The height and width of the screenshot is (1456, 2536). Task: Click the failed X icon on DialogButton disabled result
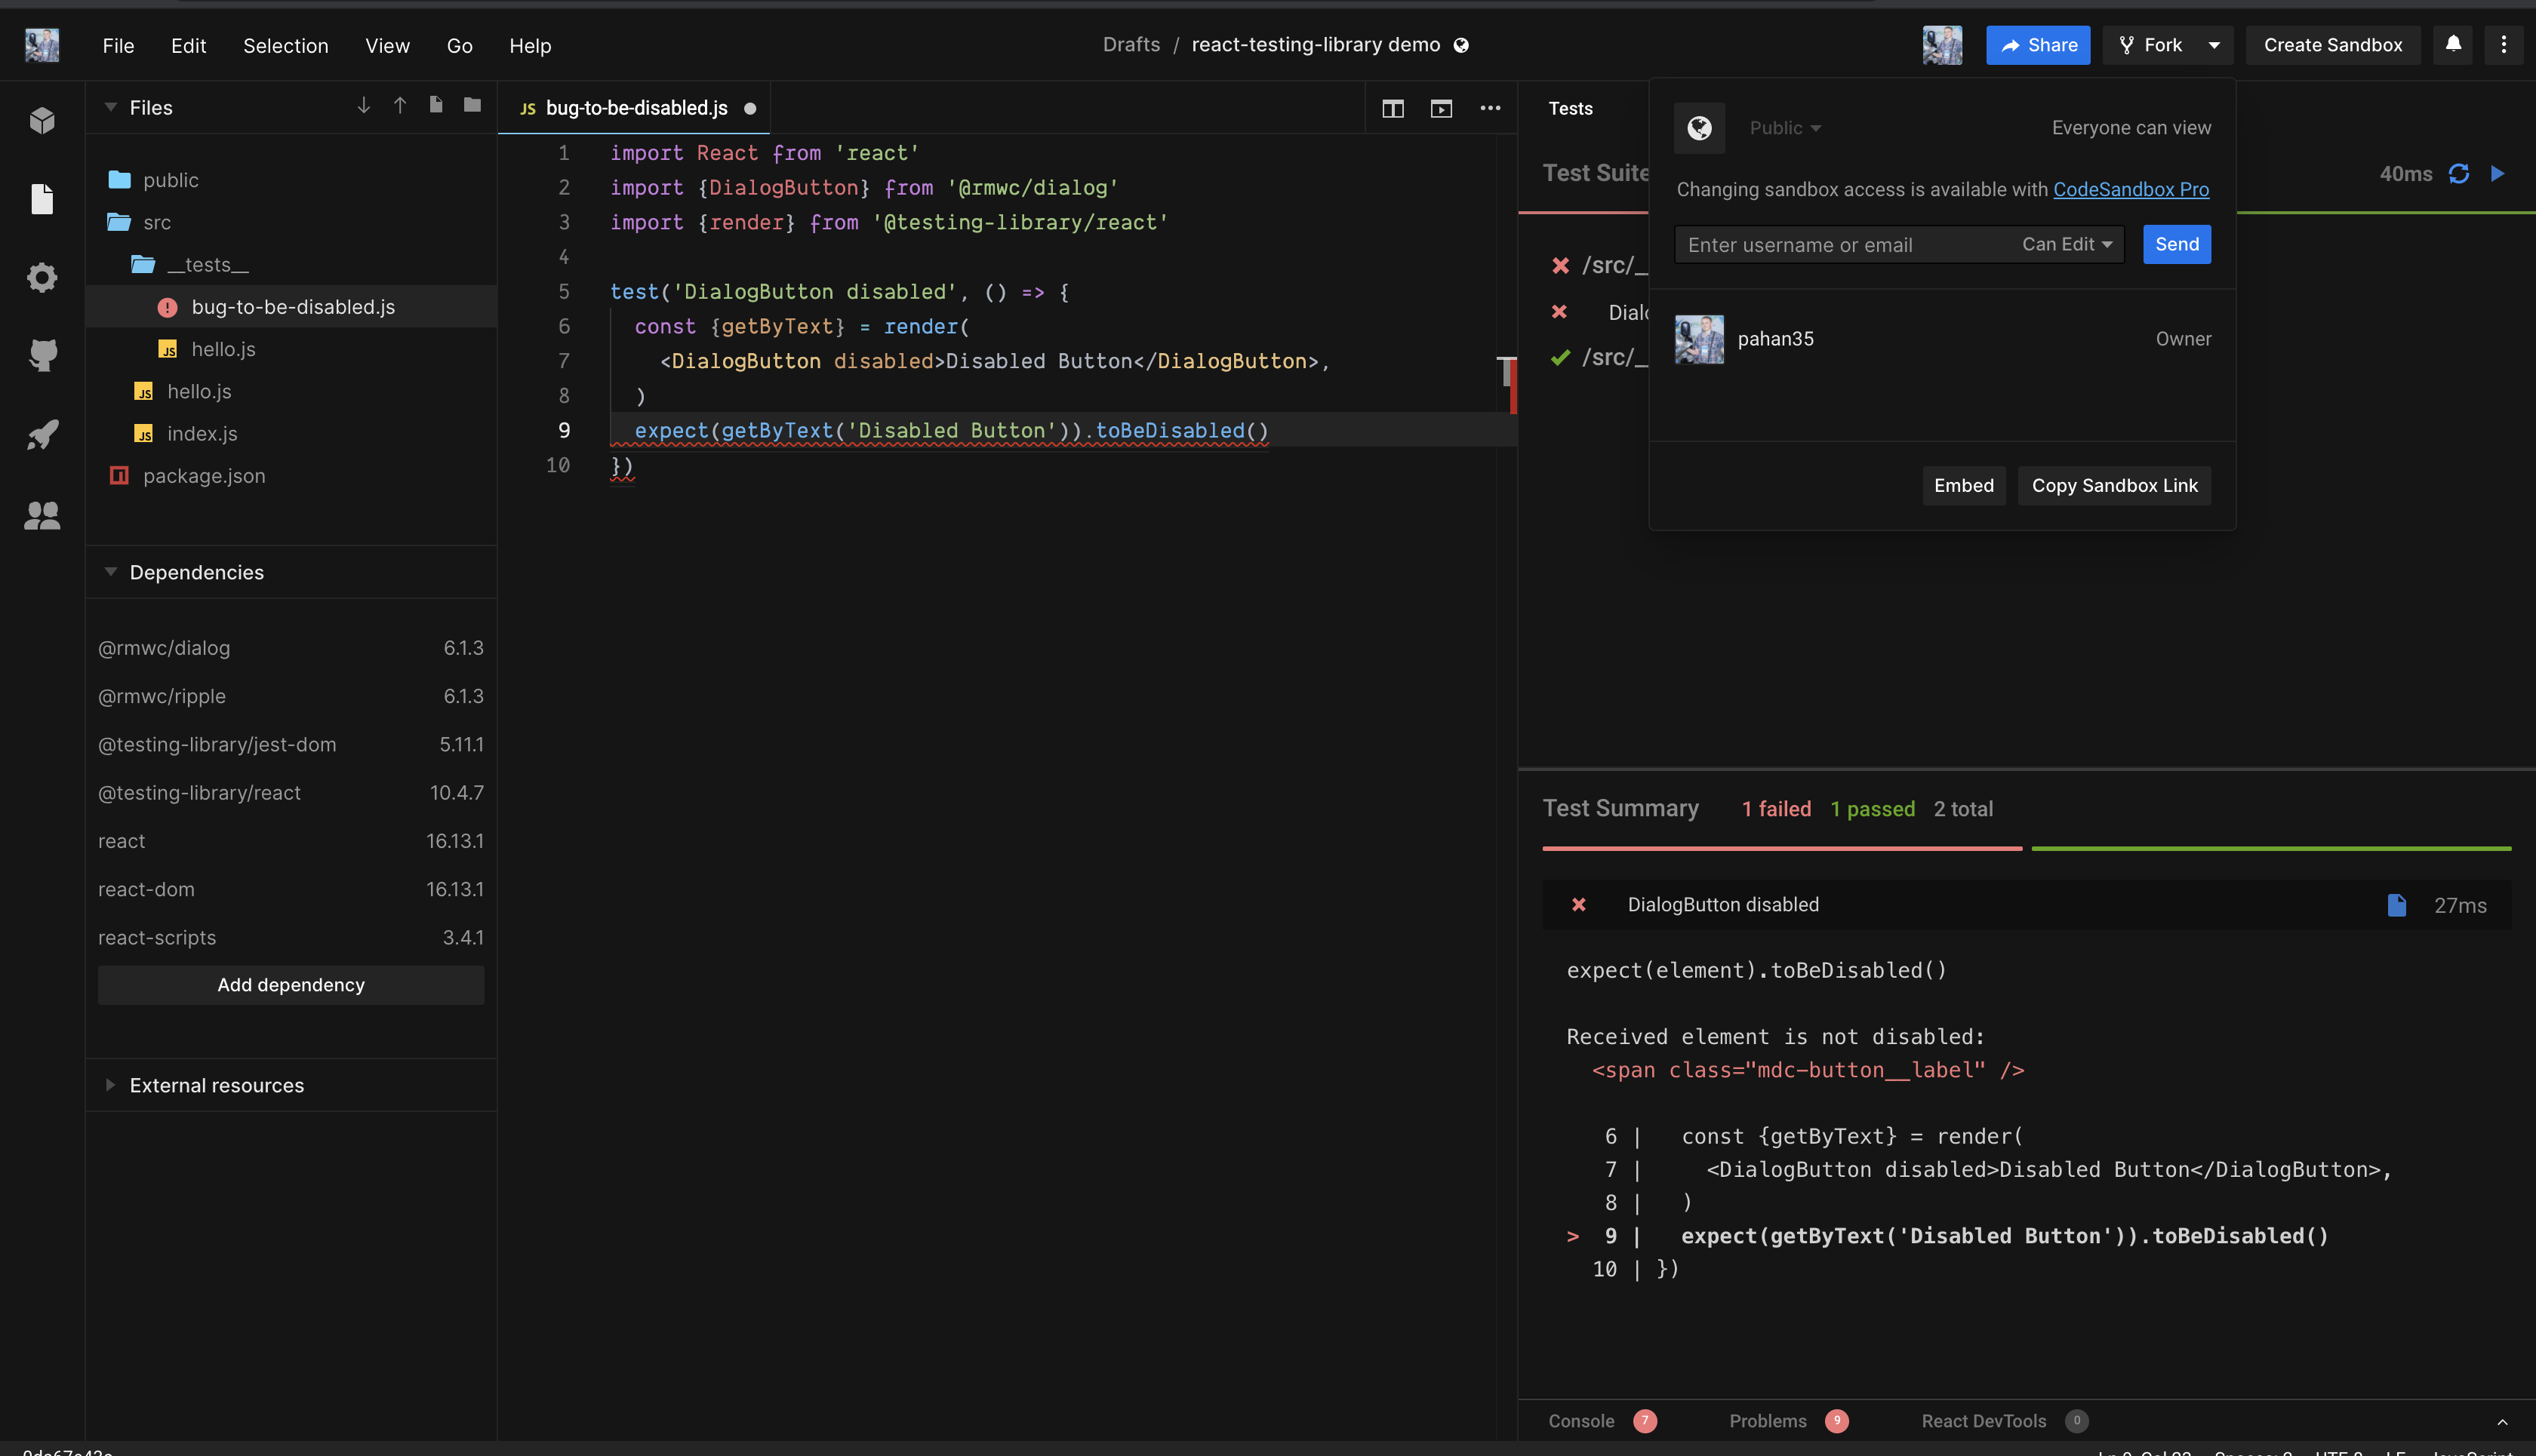[1579, 904]
